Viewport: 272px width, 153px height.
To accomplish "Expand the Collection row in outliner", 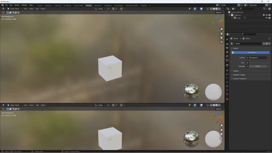I will click(229, 15).
